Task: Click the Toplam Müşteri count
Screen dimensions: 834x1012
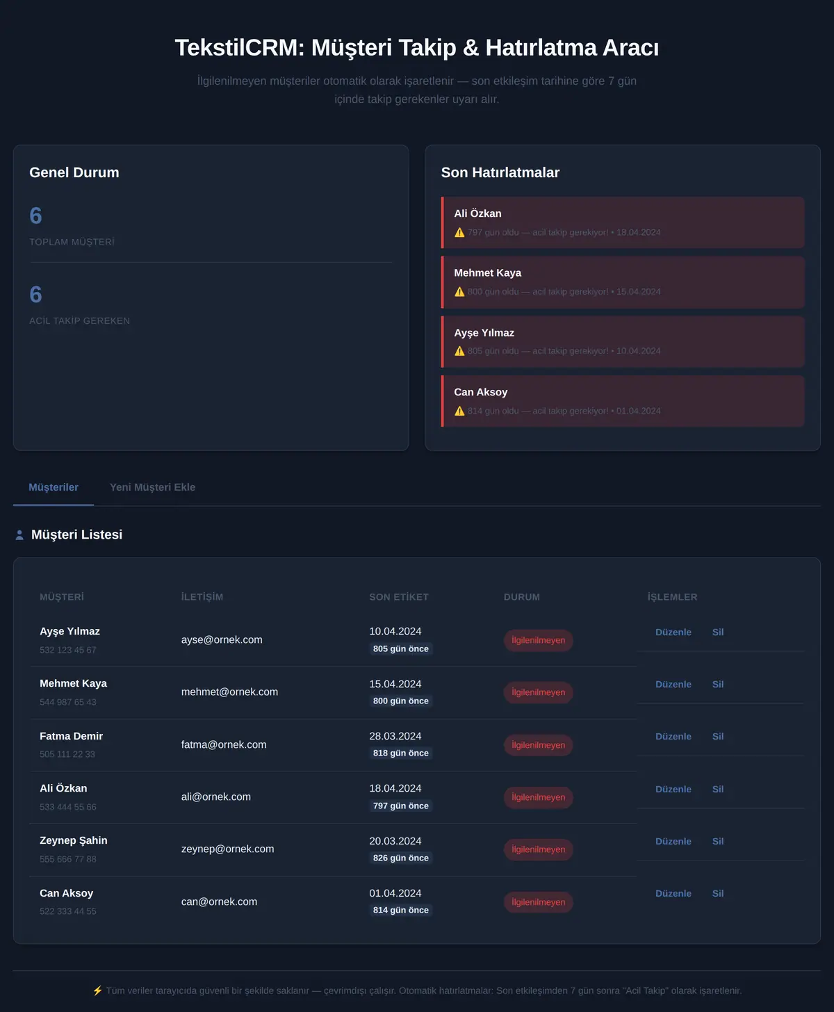Action: click(36, 216)
